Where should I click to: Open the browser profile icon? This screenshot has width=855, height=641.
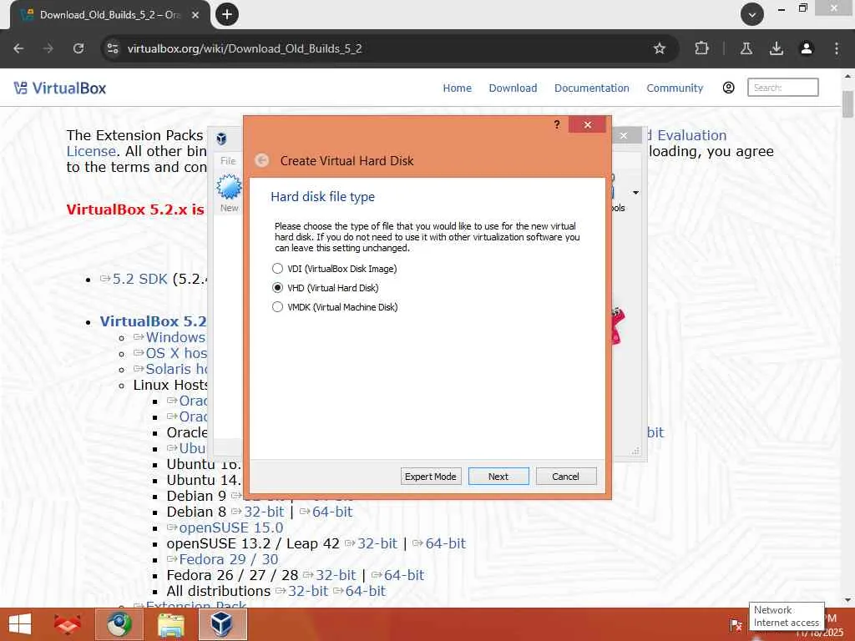[807, 48]
